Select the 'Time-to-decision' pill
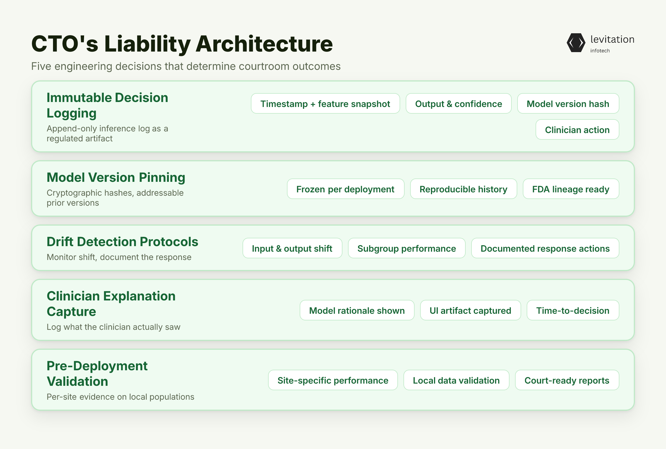This screenshot has height=449, width=666. click(573, 310)
